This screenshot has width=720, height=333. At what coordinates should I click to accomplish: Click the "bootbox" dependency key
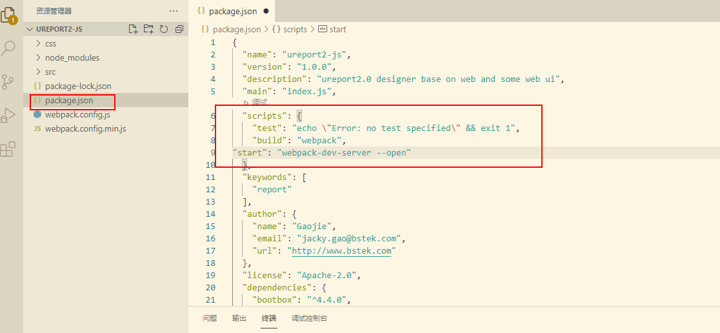275,300
